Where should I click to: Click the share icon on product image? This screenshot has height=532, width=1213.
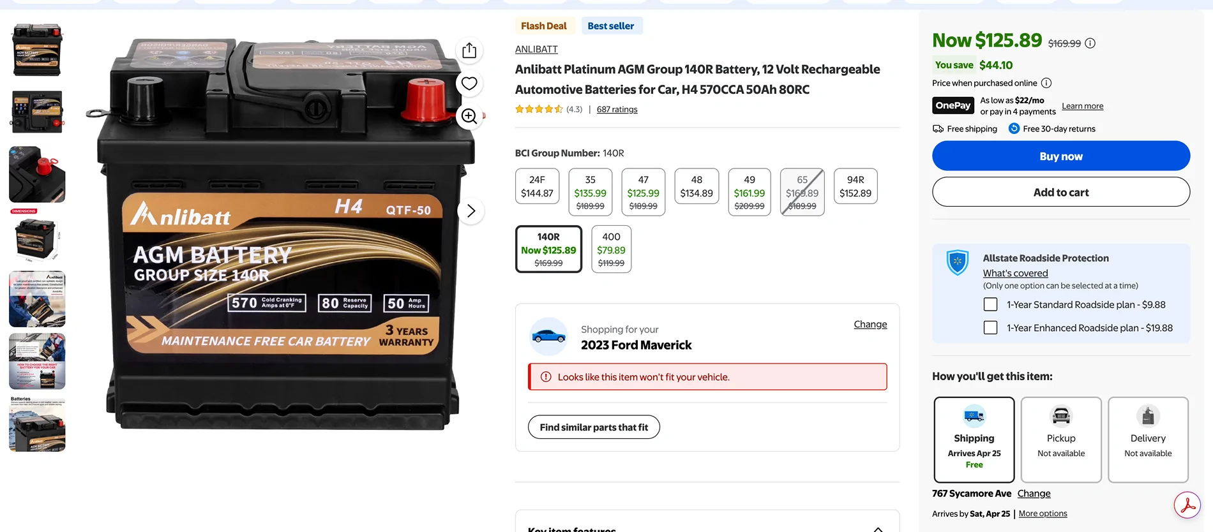[469, 50]
